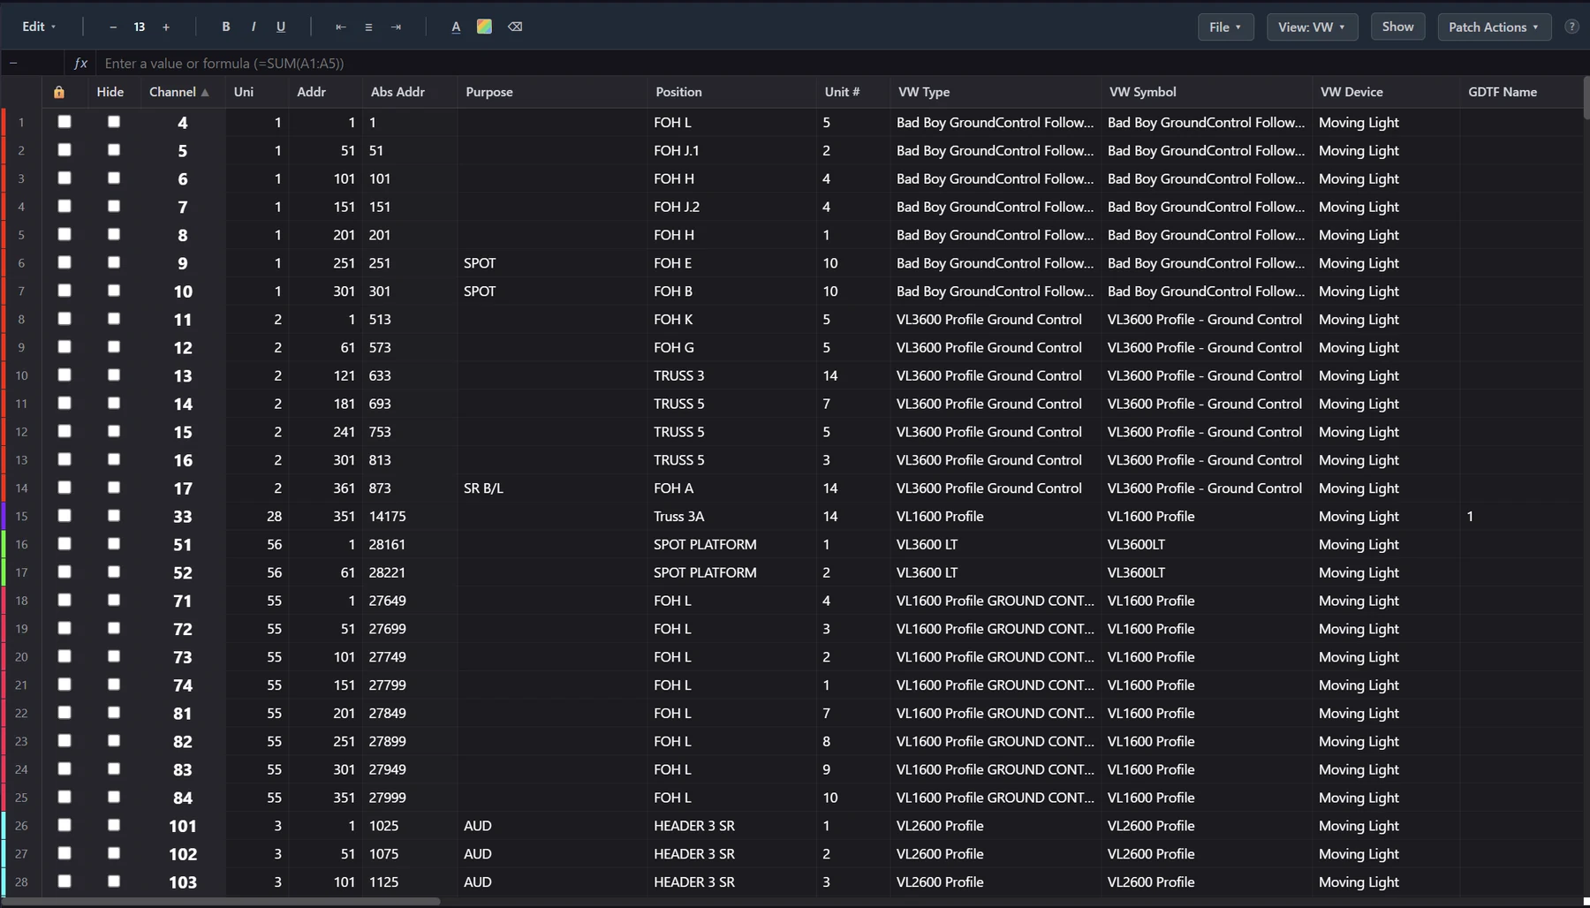Image resolution: width=1590 pixels, height=908 pixels.
Task: Open the cell fill color swatch
Action: 484,26
